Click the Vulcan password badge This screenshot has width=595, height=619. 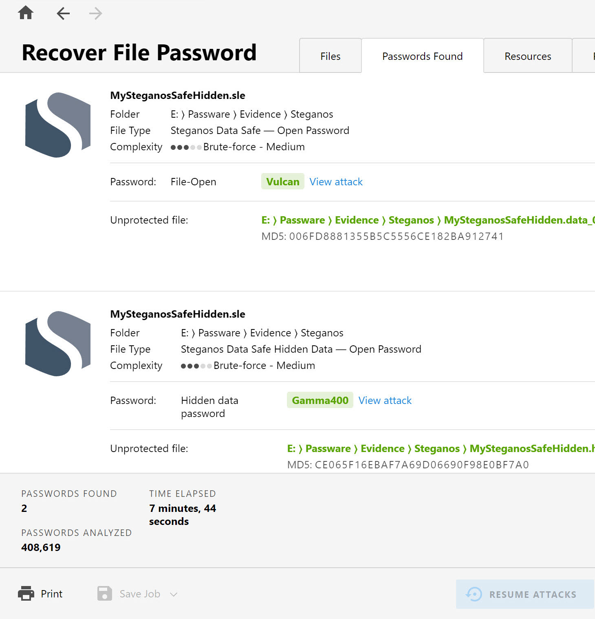pos(282,182)
